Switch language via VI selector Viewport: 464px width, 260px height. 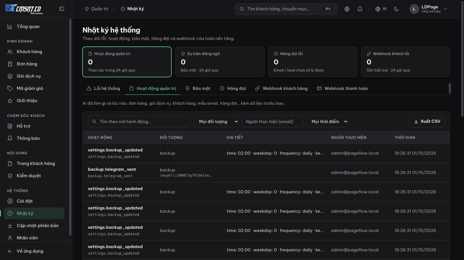point(381,9)
